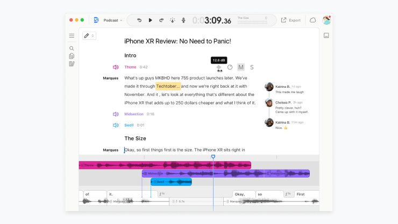Adjust the Theme clip volume gain control
398x224 pixels.
[x=219, y=68]
